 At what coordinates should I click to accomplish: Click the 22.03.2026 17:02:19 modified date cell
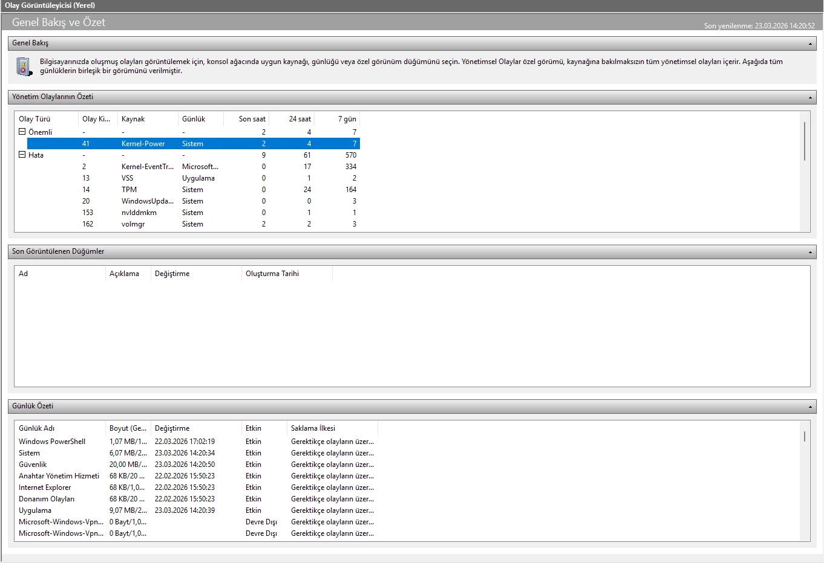tap(185, 442)
